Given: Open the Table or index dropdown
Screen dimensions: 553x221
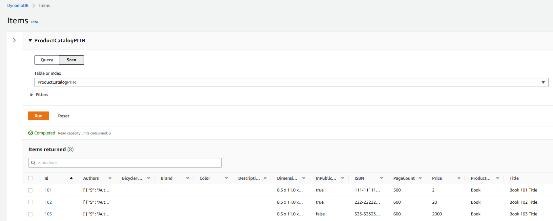Looking at the screenshot, I should pos(291,82).
